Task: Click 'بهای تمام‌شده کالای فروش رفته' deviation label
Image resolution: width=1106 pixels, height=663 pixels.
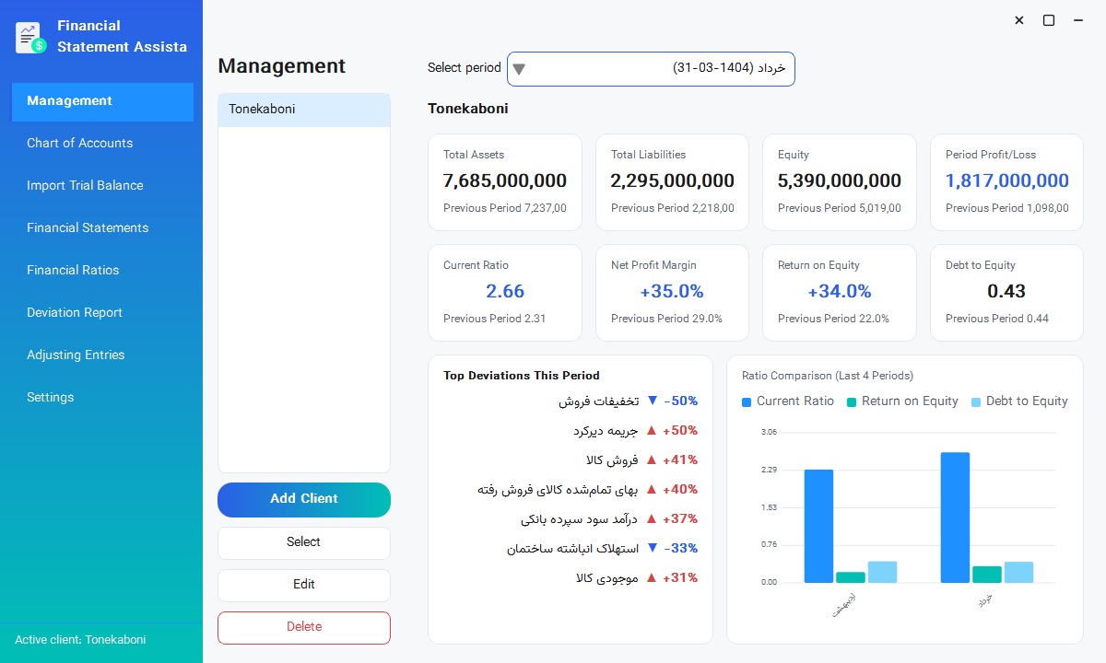Action: [559, 490]
